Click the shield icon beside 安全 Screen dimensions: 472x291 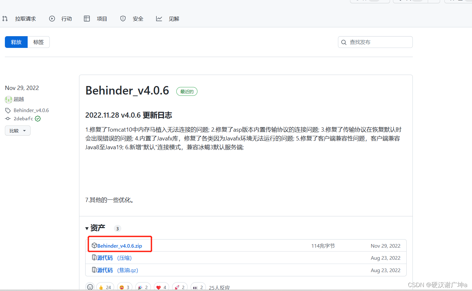tap(123, 19)
